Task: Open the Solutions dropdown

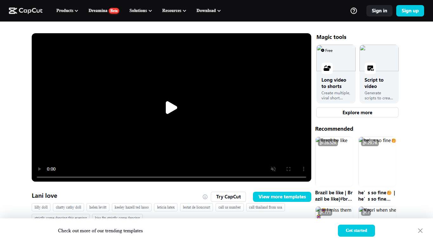Action: click(140, 10)
